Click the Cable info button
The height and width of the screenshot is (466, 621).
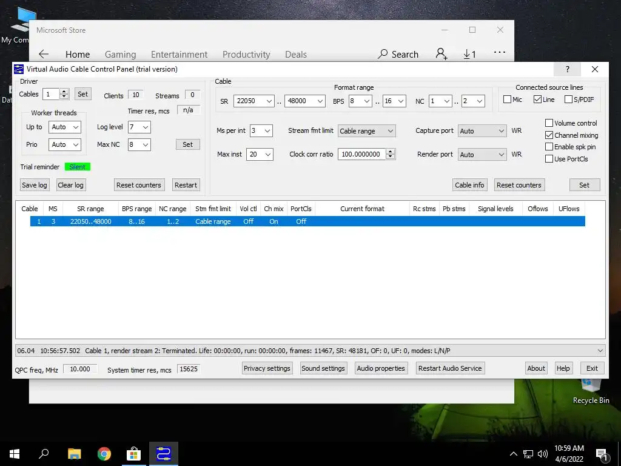coord(469,185)
